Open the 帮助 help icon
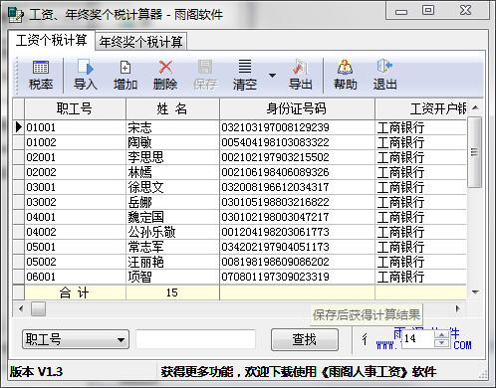 346,76
